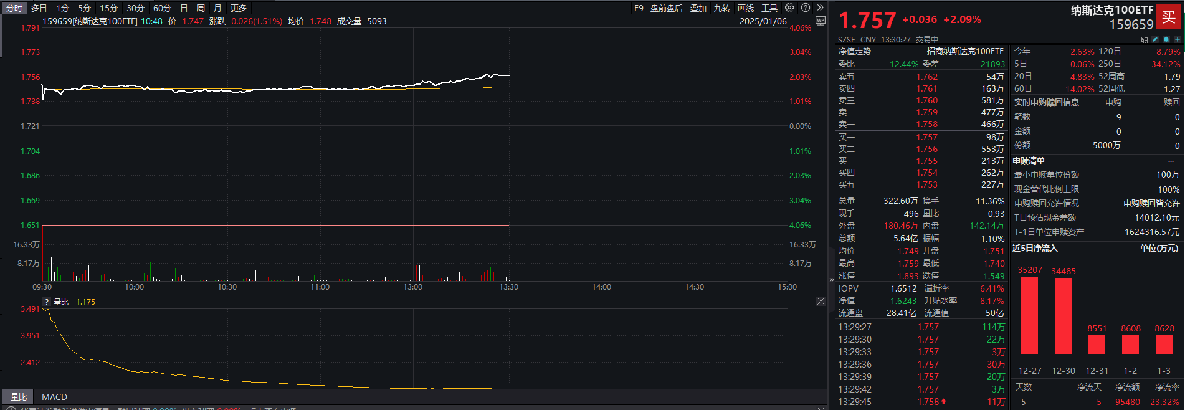Open the 申赎清单 more options ellipsis
This screenshot has height=410, width=1185.
point(1171,161)
